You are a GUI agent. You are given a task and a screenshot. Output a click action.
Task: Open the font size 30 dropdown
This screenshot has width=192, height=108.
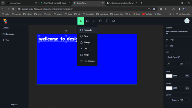click(x=171, y=64)
